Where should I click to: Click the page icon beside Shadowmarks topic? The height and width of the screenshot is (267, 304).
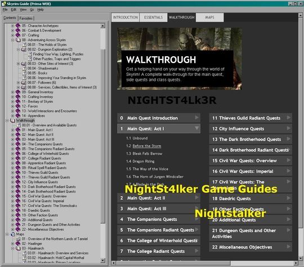pos(24,69)
